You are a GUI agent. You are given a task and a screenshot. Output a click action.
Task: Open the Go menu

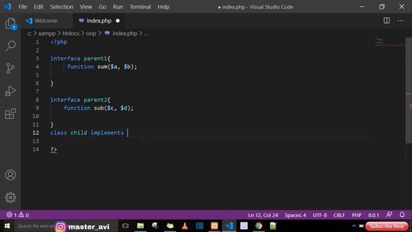[102, 7]
